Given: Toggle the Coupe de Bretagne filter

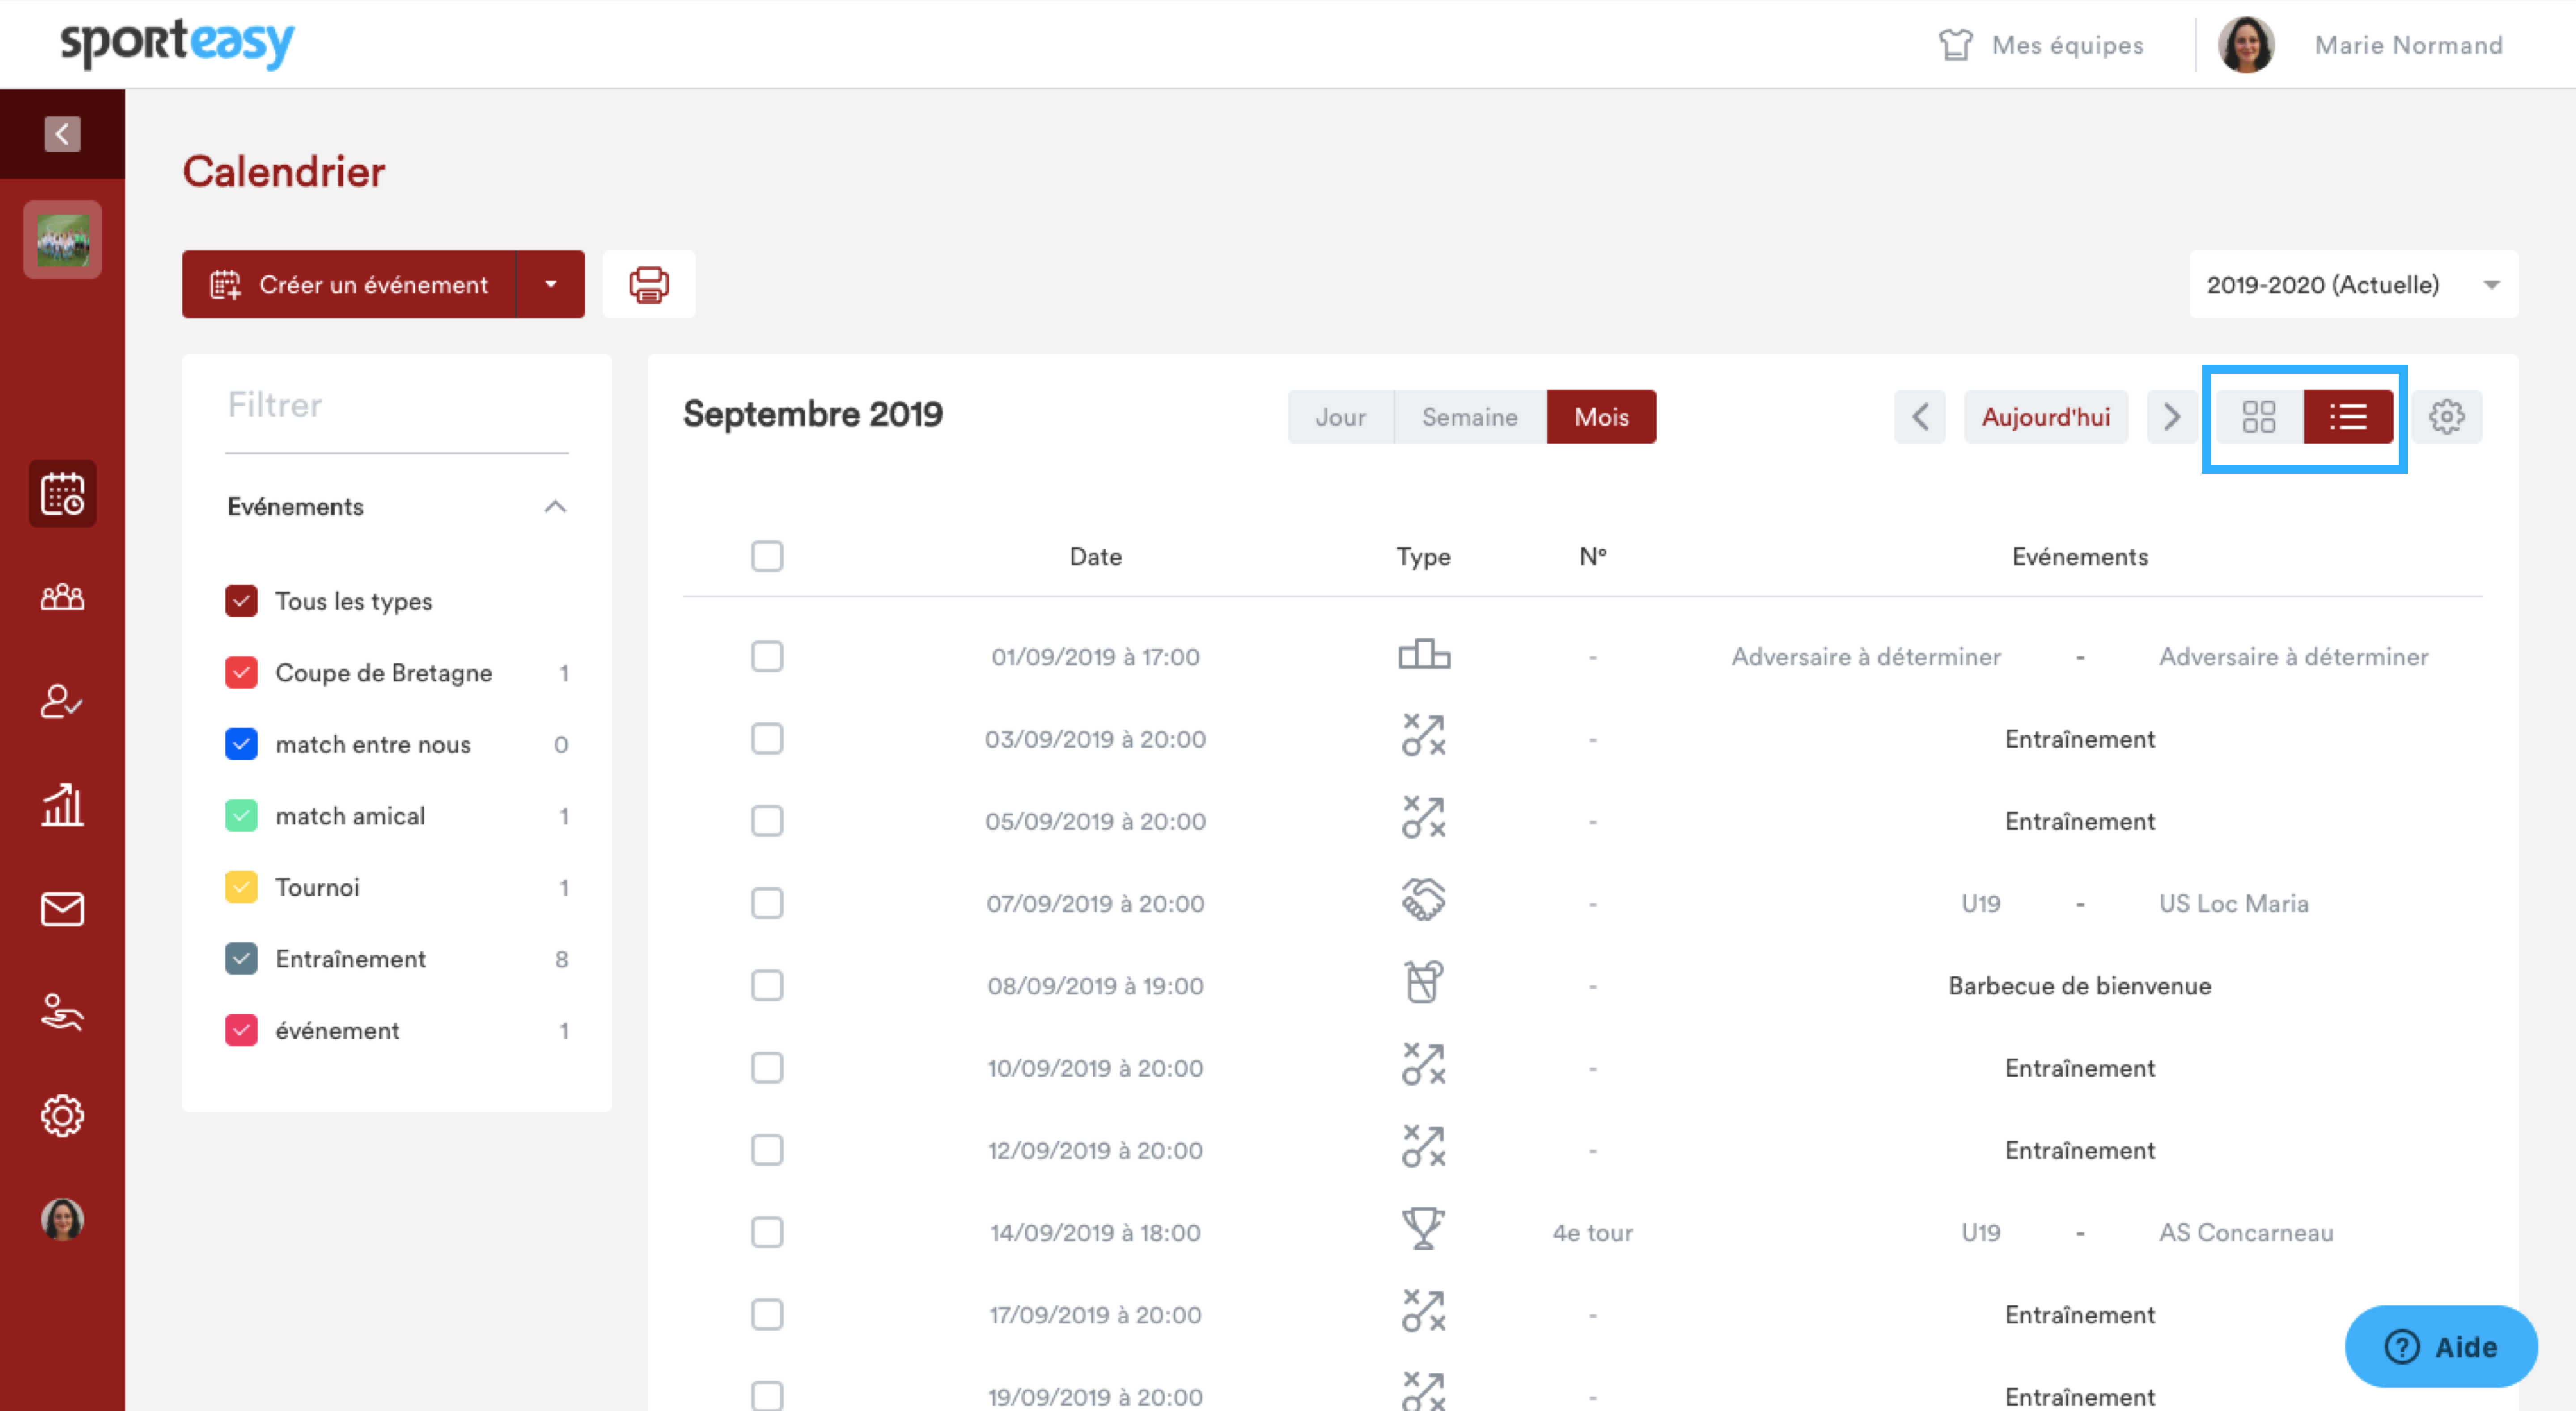Looking at the screenshot, I should 241,673.
